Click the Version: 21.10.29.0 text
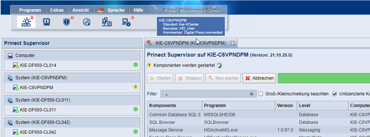This screenshot has height=137, width=370. (271, 55)
